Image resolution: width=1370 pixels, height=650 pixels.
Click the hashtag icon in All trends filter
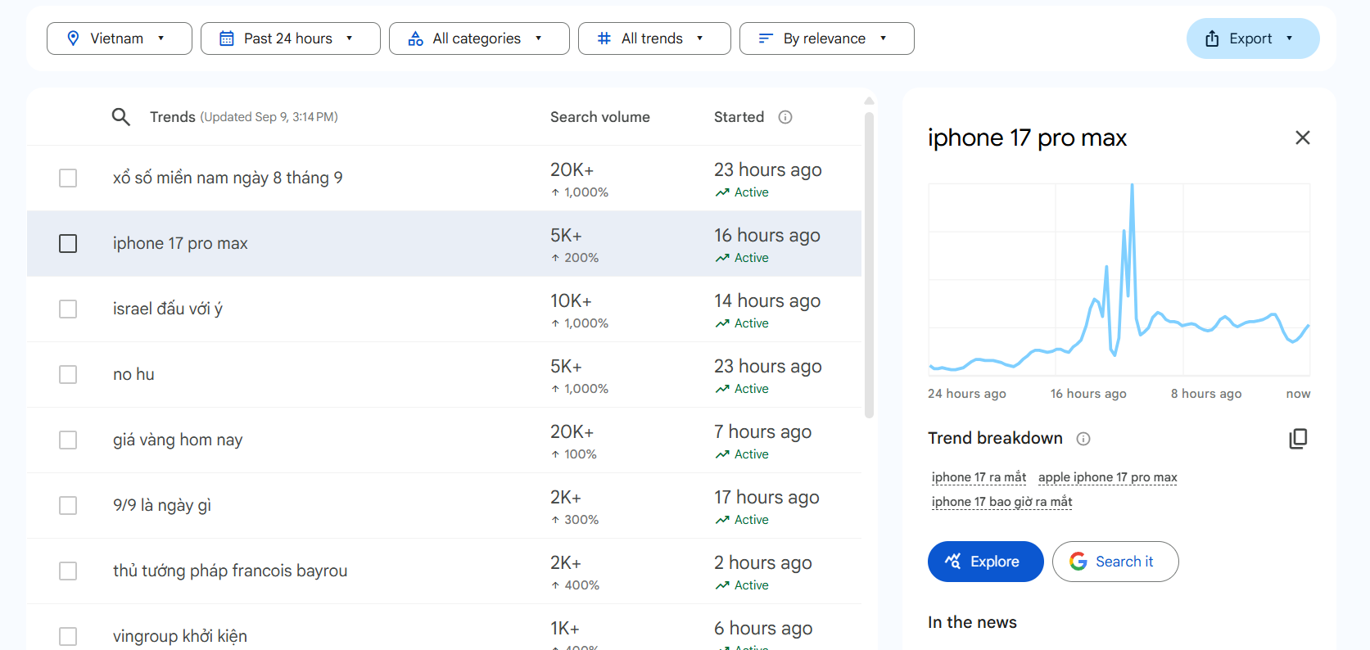[604, 38]
